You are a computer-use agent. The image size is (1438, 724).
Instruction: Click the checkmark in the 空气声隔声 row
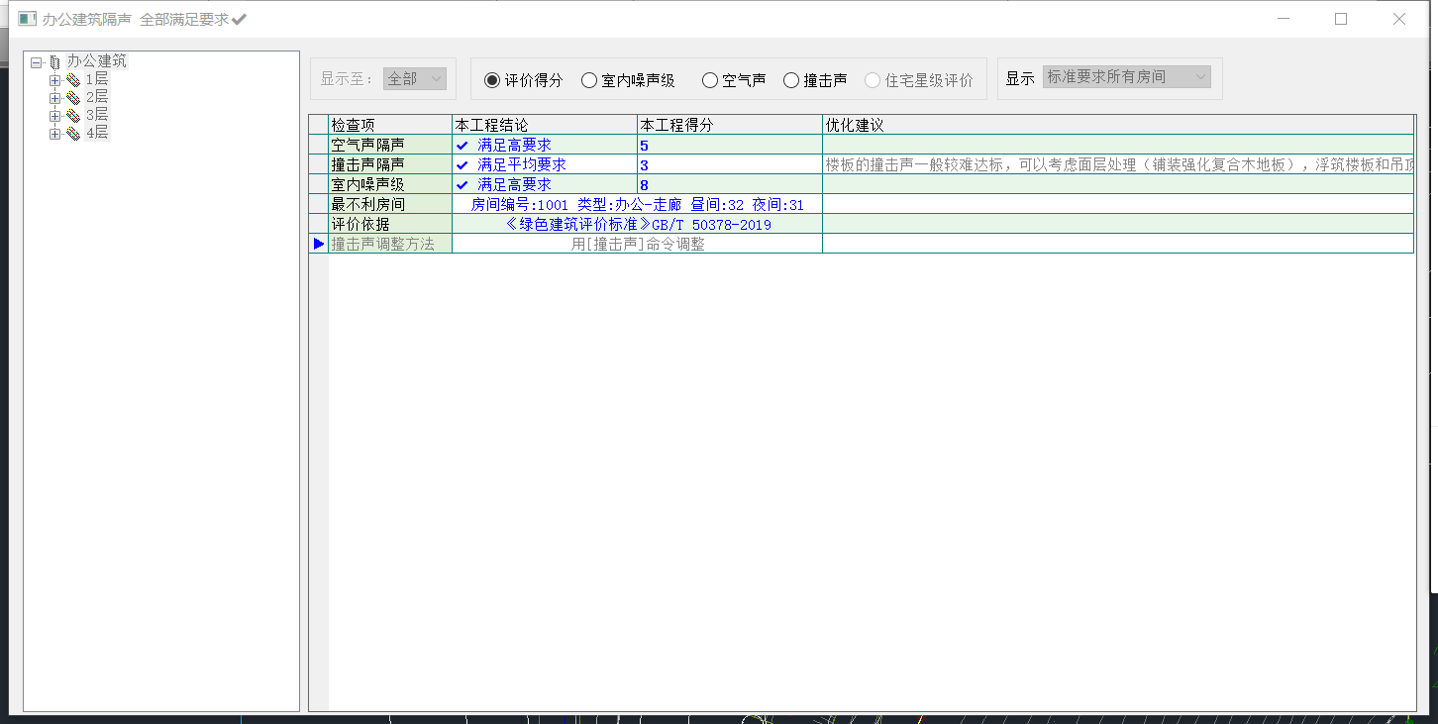pos(462,146)
